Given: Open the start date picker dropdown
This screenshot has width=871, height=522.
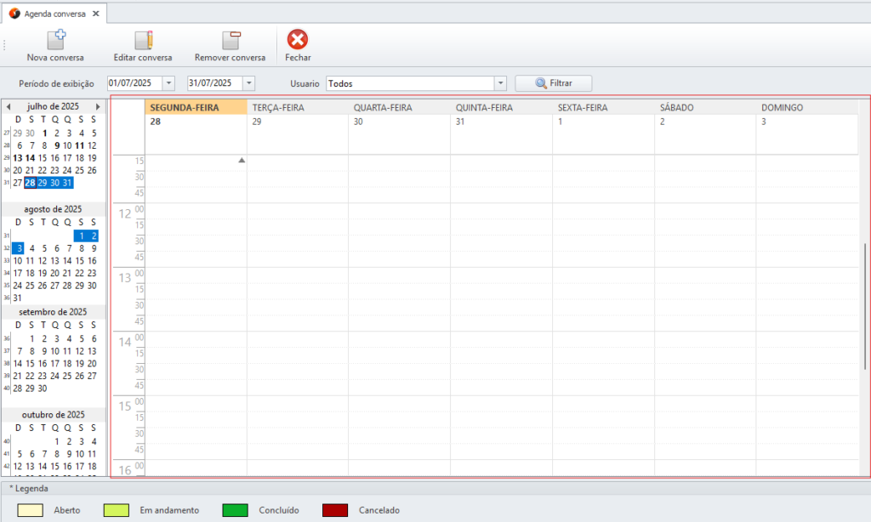Looking at the screenshot, I should (168, 83).
